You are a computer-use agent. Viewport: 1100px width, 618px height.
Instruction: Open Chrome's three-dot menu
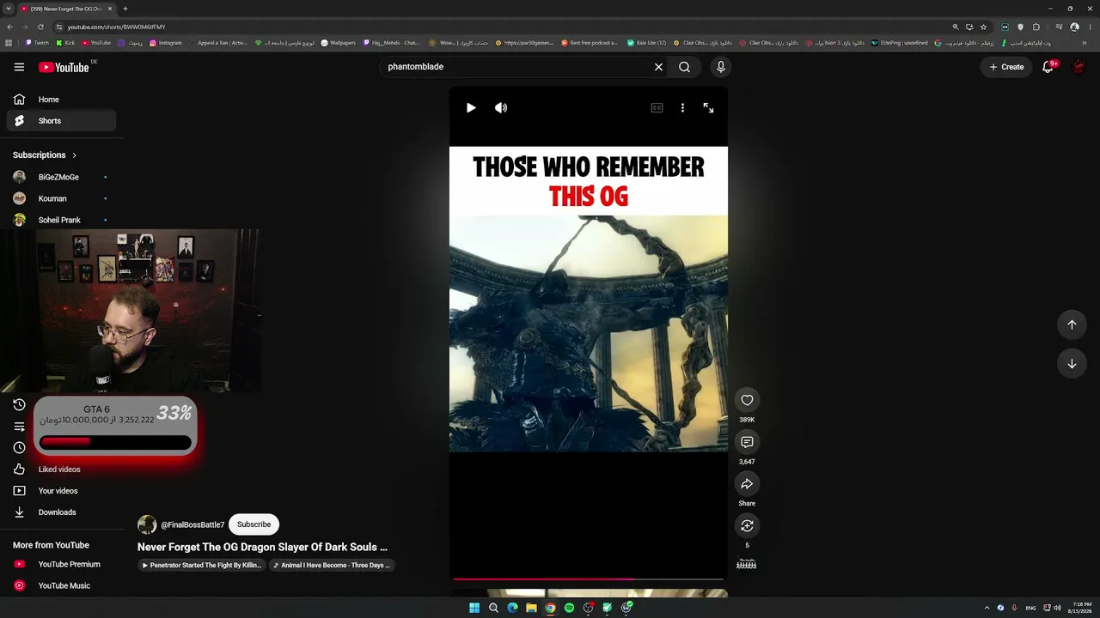pyautogui.click(x=1089, y=27)
